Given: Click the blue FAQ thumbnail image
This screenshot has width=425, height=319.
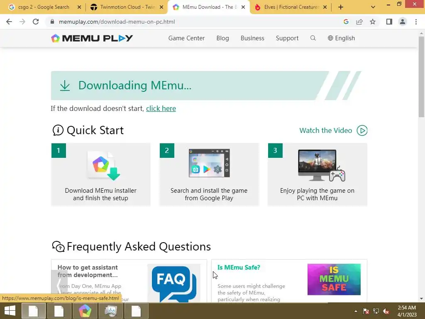Looking at the screenshot, I should (174, 283).
